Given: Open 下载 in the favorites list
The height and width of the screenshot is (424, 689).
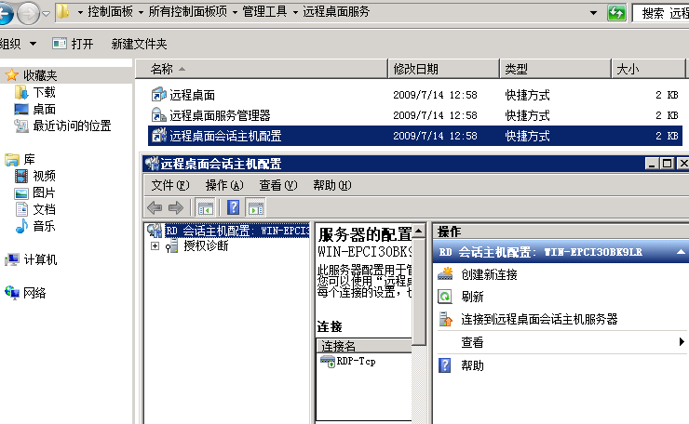Looking at the screenshot, I should coord(45,93).
